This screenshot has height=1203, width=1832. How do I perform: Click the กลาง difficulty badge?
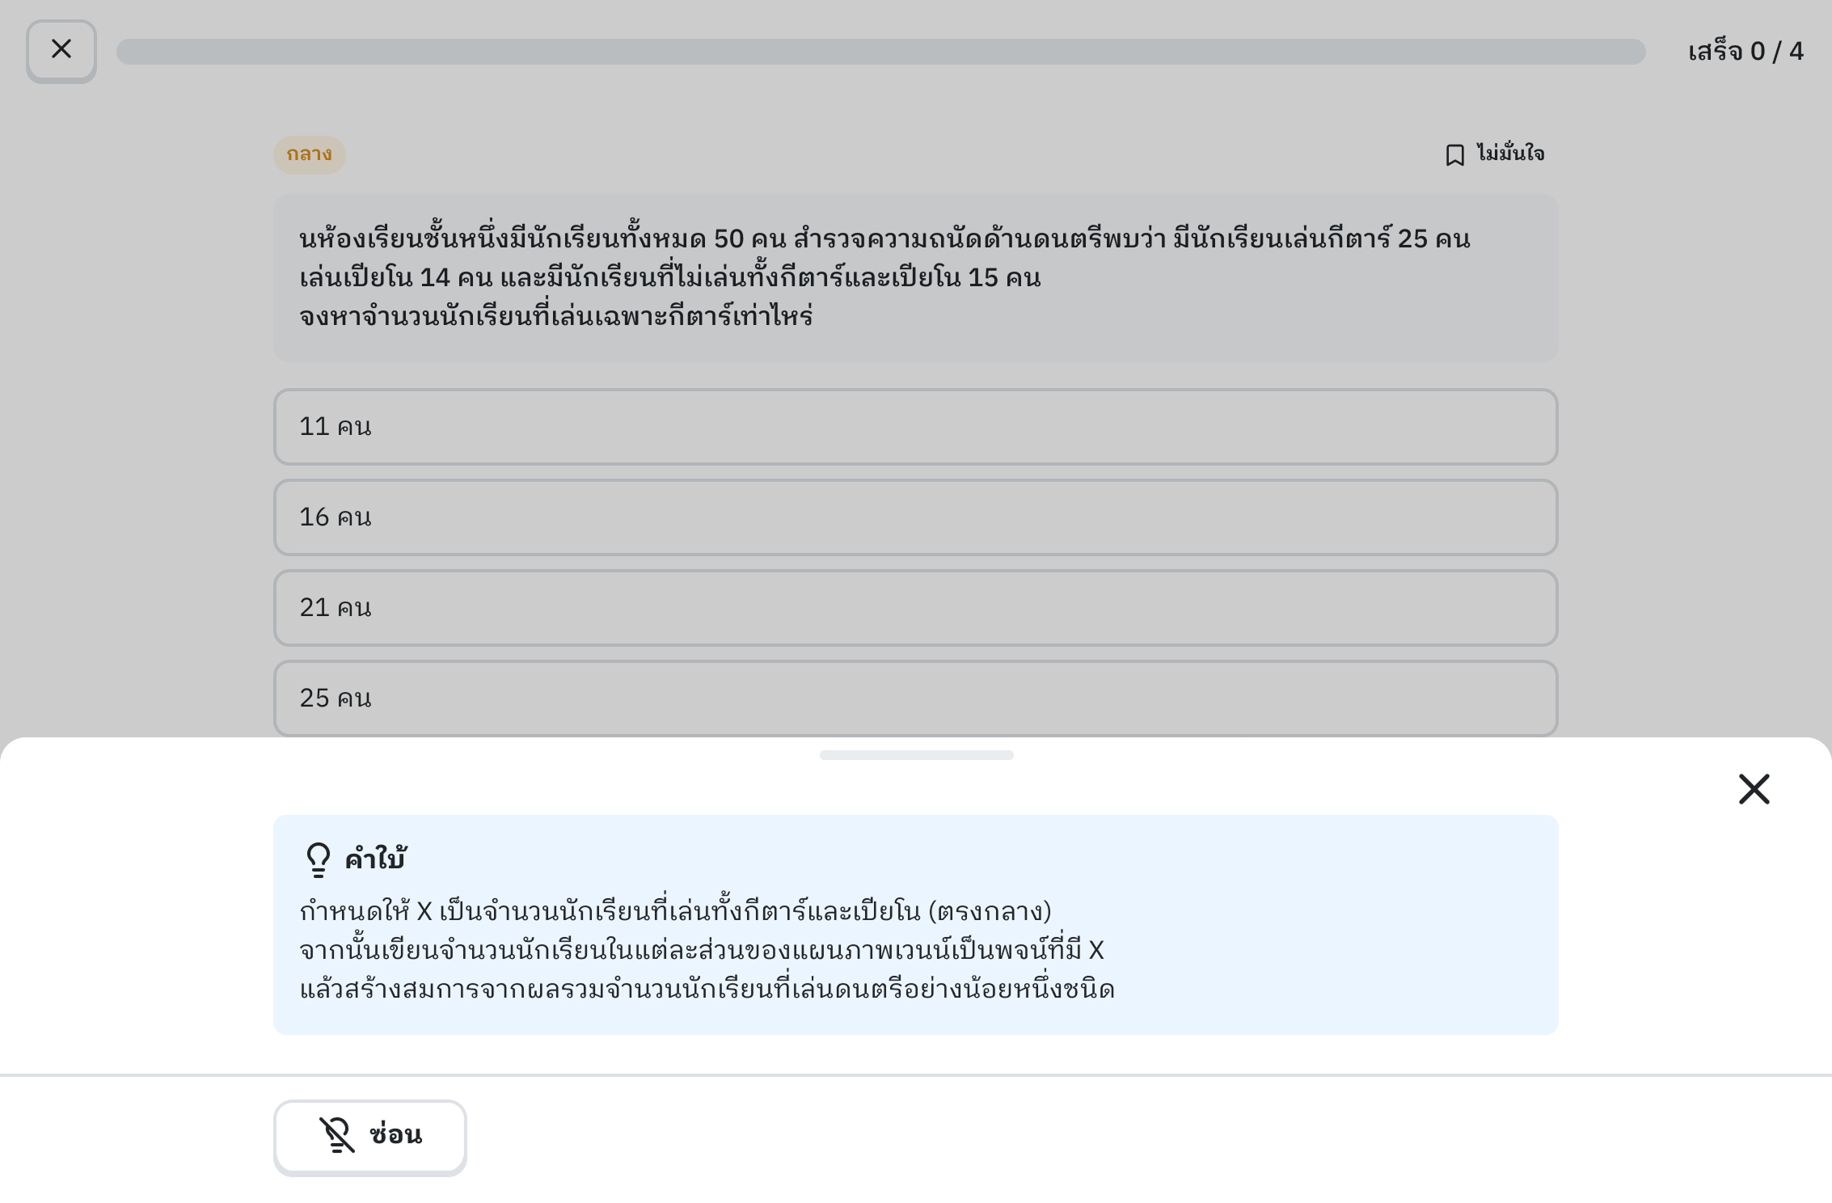click(x=309, y=154)
